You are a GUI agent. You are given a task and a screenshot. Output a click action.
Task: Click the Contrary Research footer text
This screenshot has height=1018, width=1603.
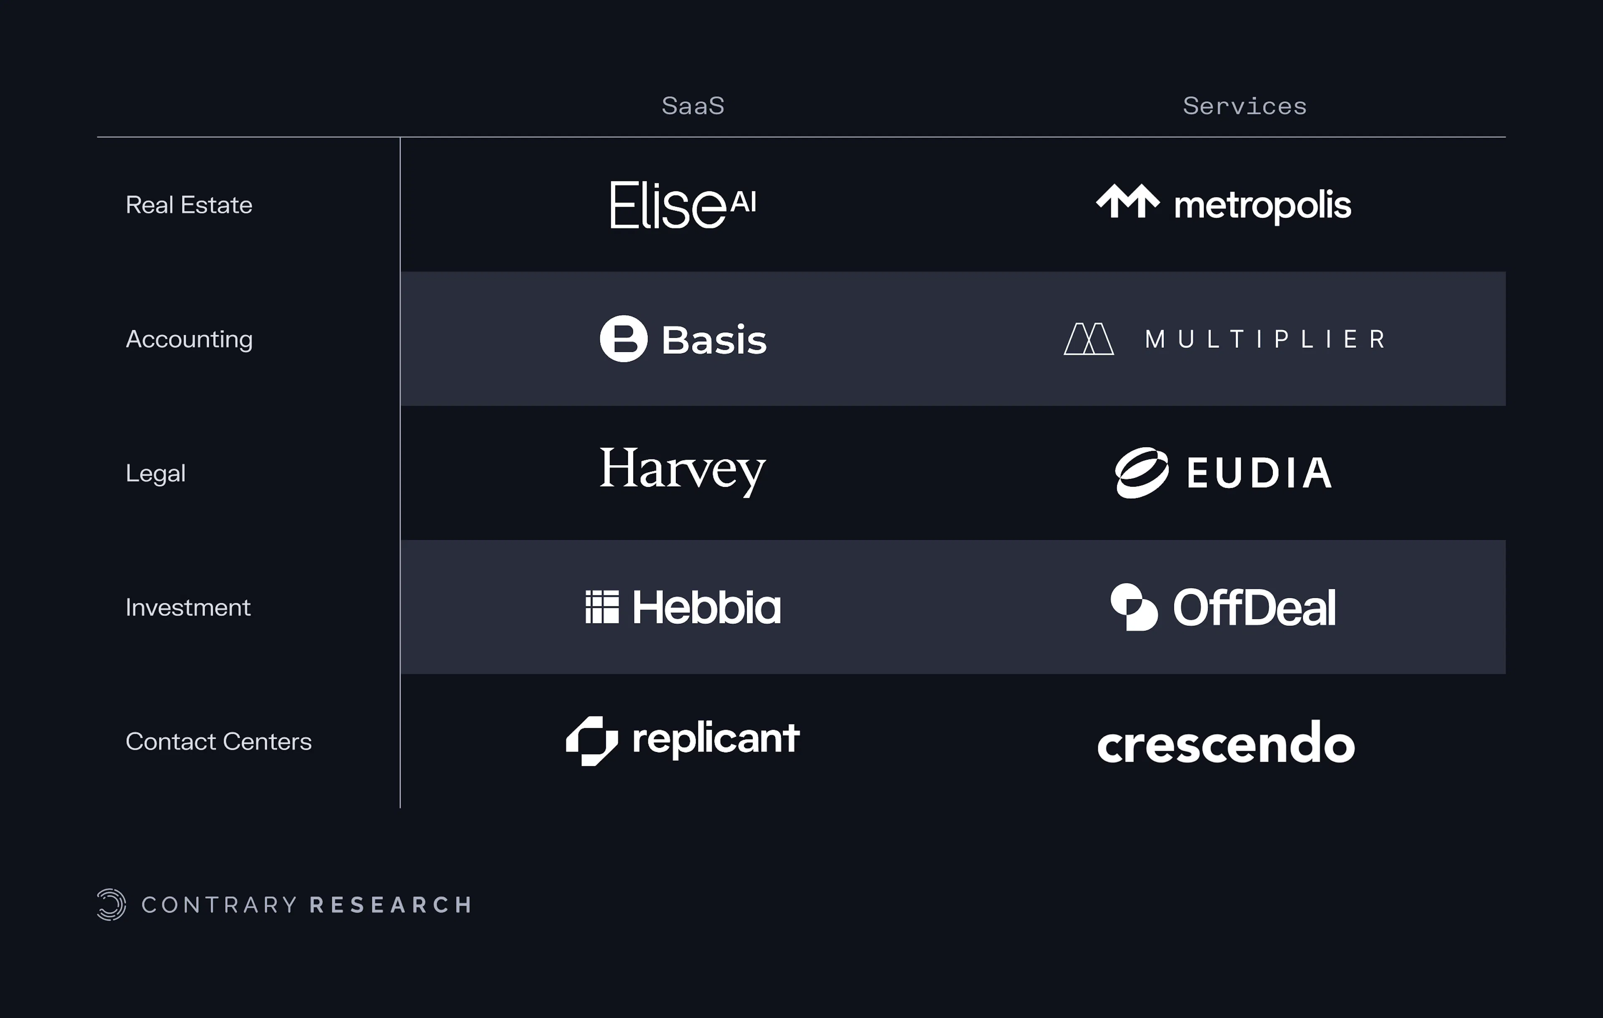click(x=307, y=904)
